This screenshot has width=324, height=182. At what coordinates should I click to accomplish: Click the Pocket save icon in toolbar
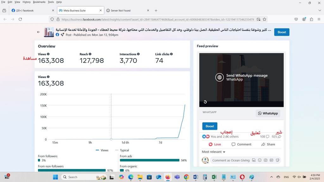(x=296, y=19)
